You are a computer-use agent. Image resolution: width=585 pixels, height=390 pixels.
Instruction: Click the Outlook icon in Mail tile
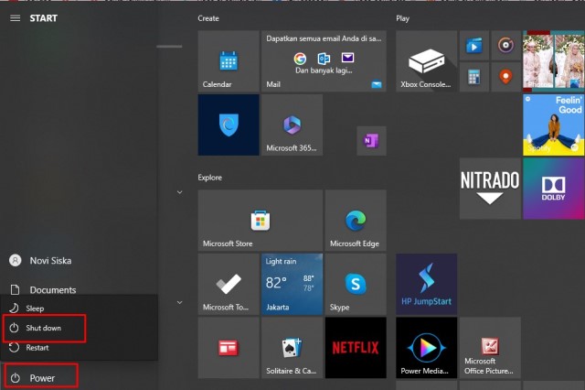(324, 59)
